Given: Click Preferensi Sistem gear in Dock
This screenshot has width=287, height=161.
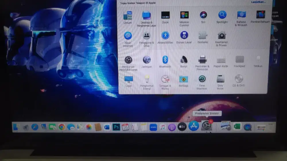Looking at the screenshot, I should click(x=206, y=126).
